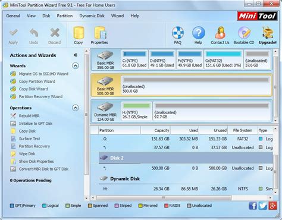
Task: Select the G: row in partition list
Action: (181, 139)
